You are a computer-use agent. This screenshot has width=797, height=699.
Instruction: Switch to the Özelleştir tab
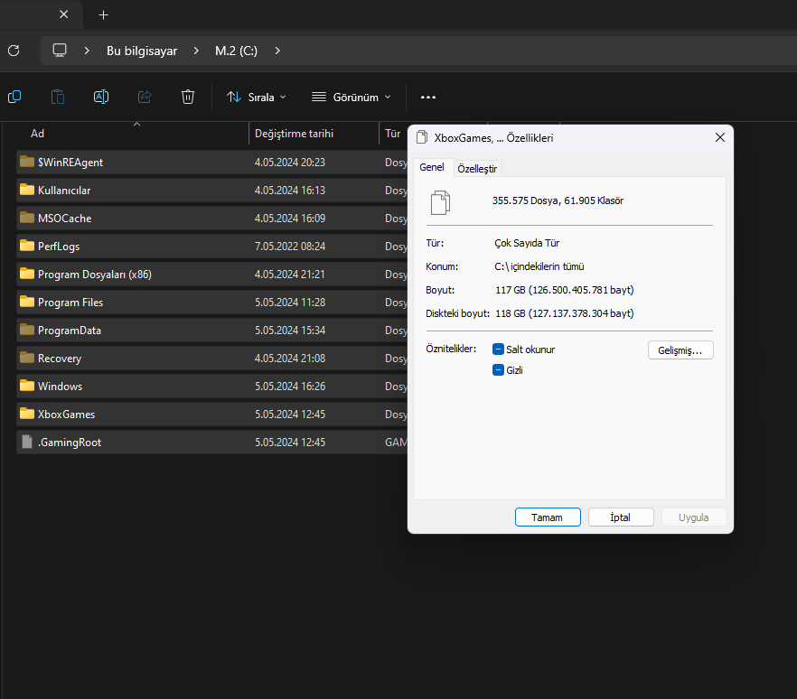[x=477, y=168]
